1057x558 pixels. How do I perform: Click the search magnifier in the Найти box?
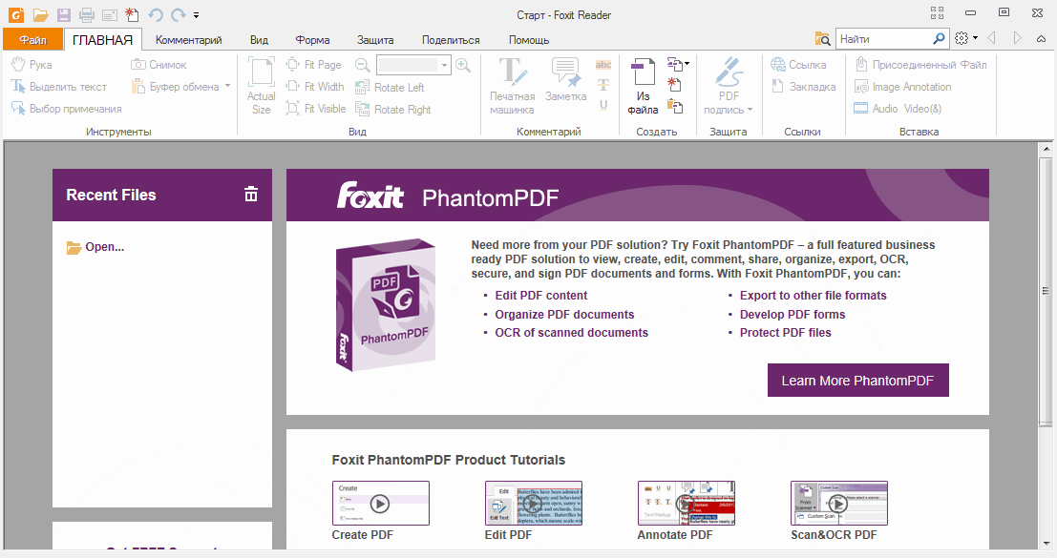point(939,39)
